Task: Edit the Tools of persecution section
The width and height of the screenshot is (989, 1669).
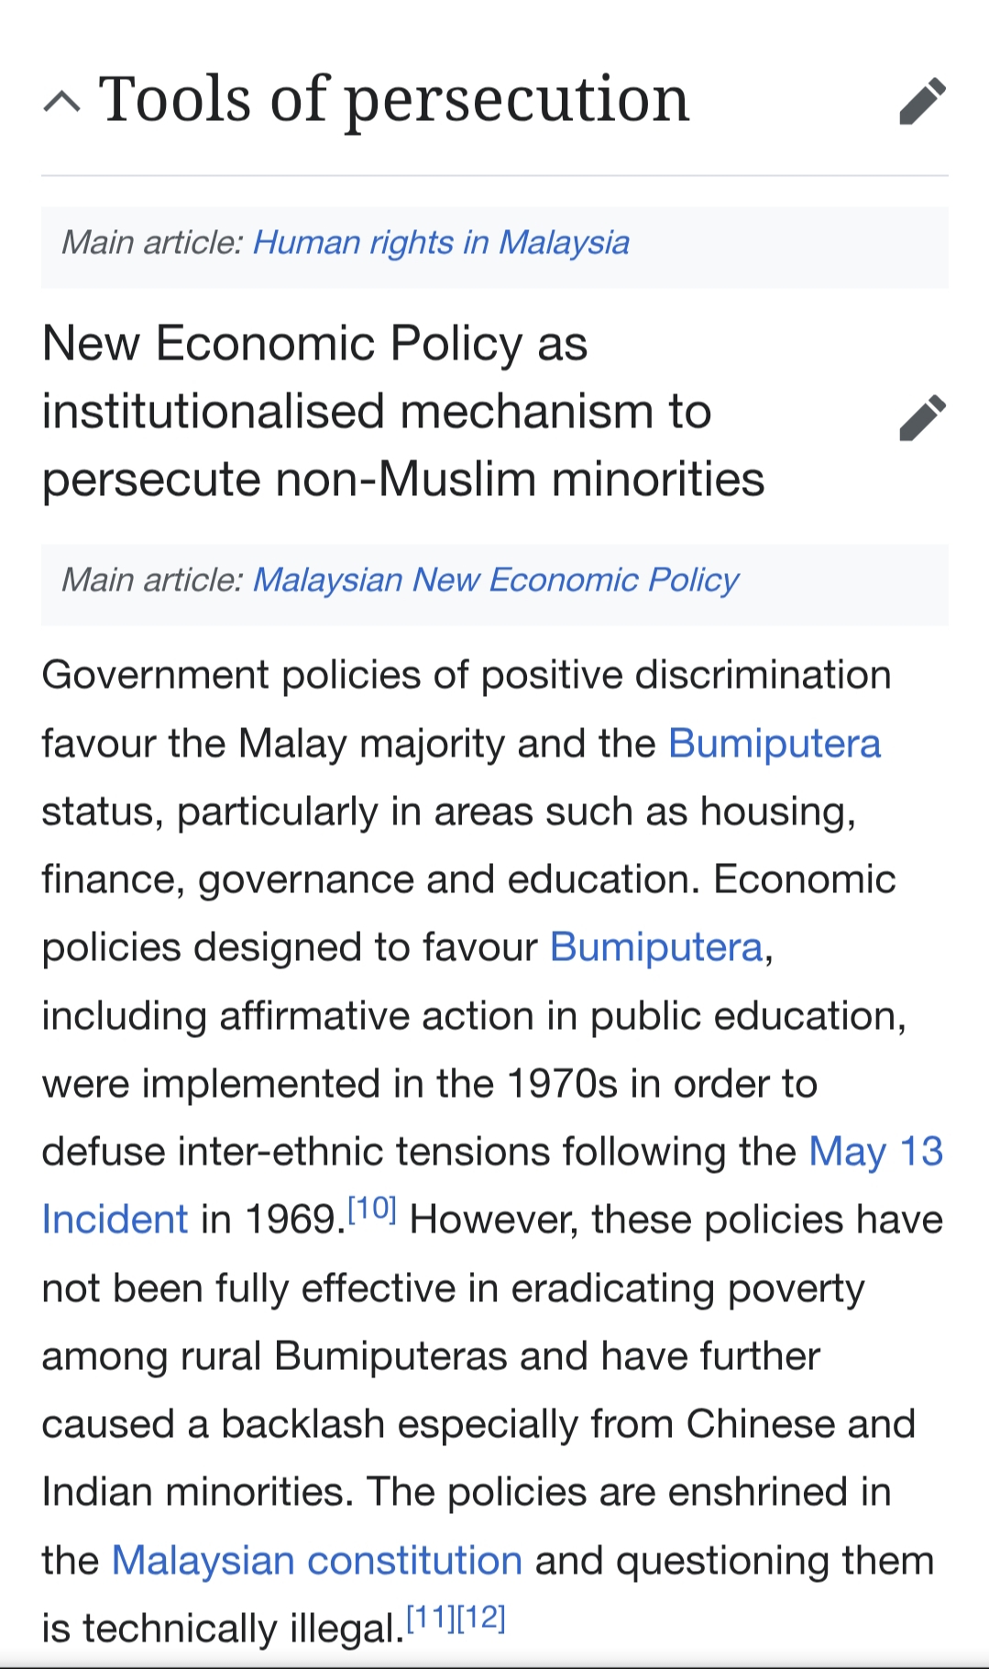Action: (922, 101)
